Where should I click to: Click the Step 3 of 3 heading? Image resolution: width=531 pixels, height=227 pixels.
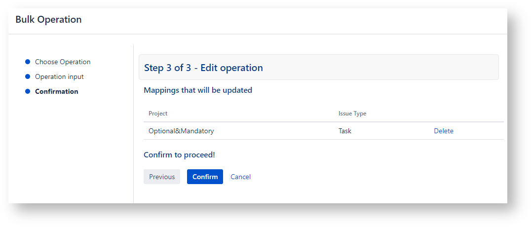(x=203, y=68)
